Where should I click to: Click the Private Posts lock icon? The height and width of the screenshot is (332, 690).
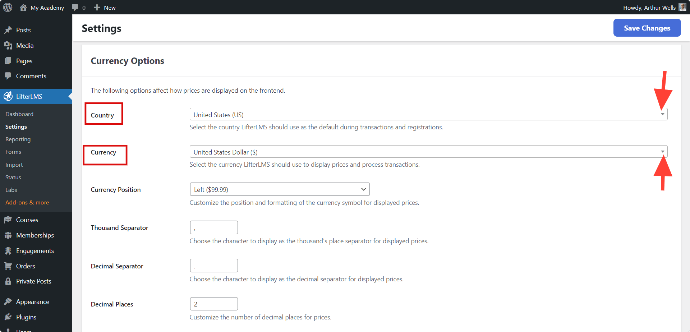[x=8, y=281]
